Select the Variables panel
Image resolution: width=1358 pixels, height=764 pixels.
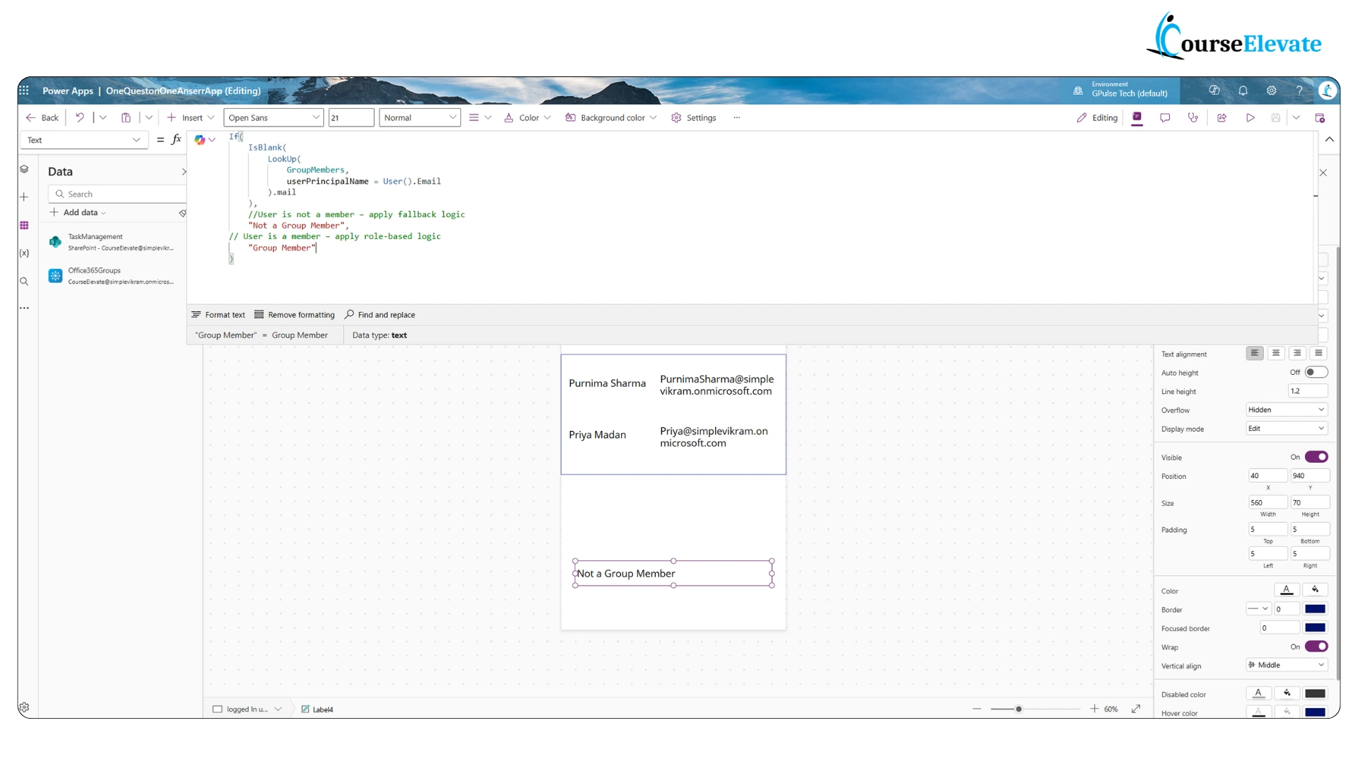[24, 252]
